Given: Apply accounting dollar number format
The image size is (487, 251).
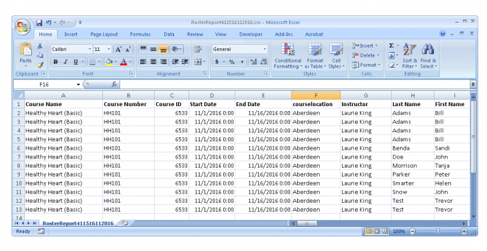Looking at the screenshot, I should click(217, 61).
